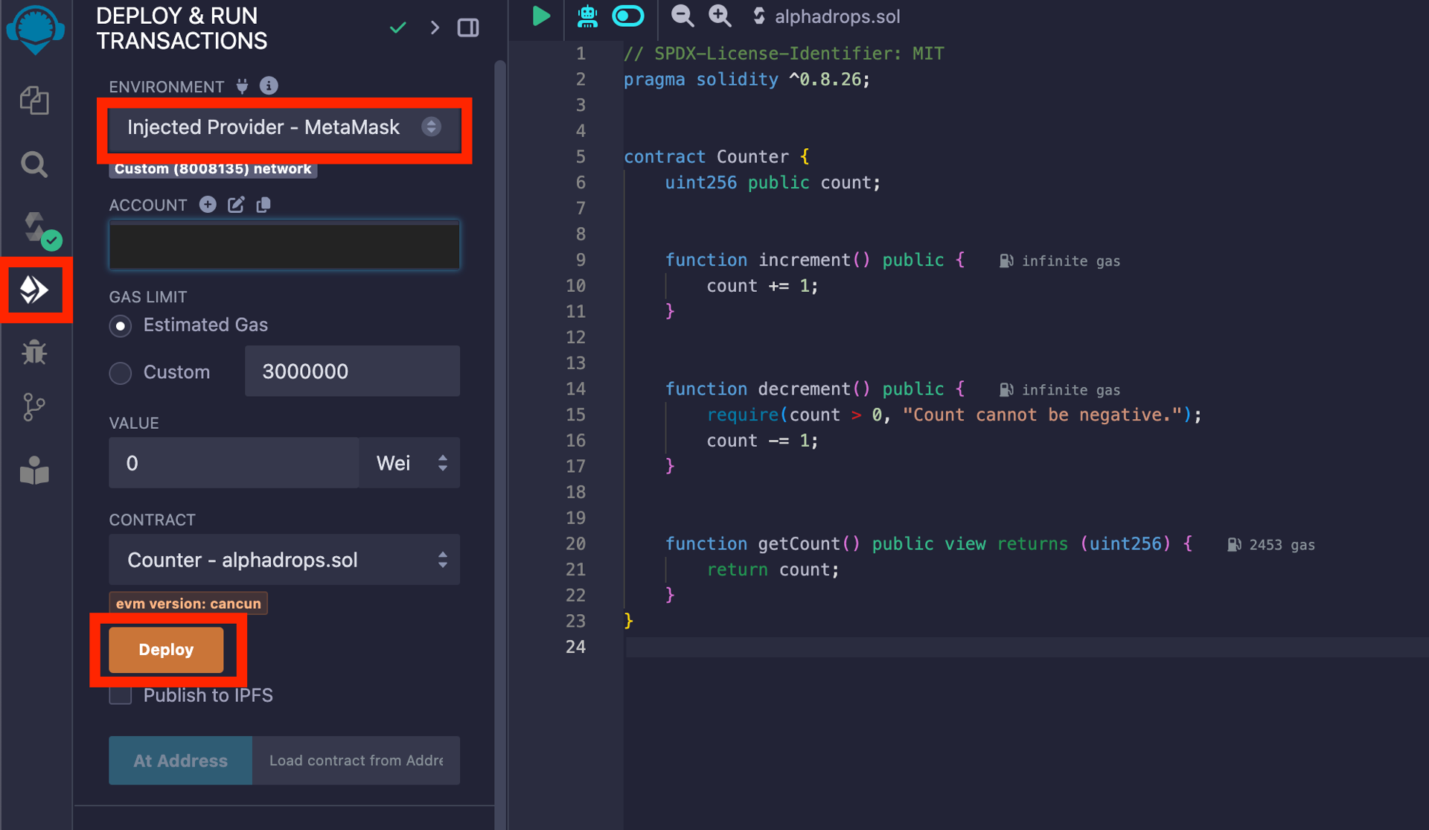The height and width of the screenshot is (830, 1429).
Task: Click the green checkmark in panel header
Action: 398,28
